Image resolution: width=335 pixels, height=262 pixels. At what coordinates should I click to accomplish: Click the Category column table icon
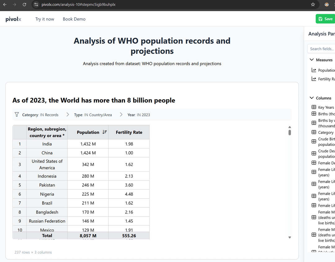tap(314, 132)
